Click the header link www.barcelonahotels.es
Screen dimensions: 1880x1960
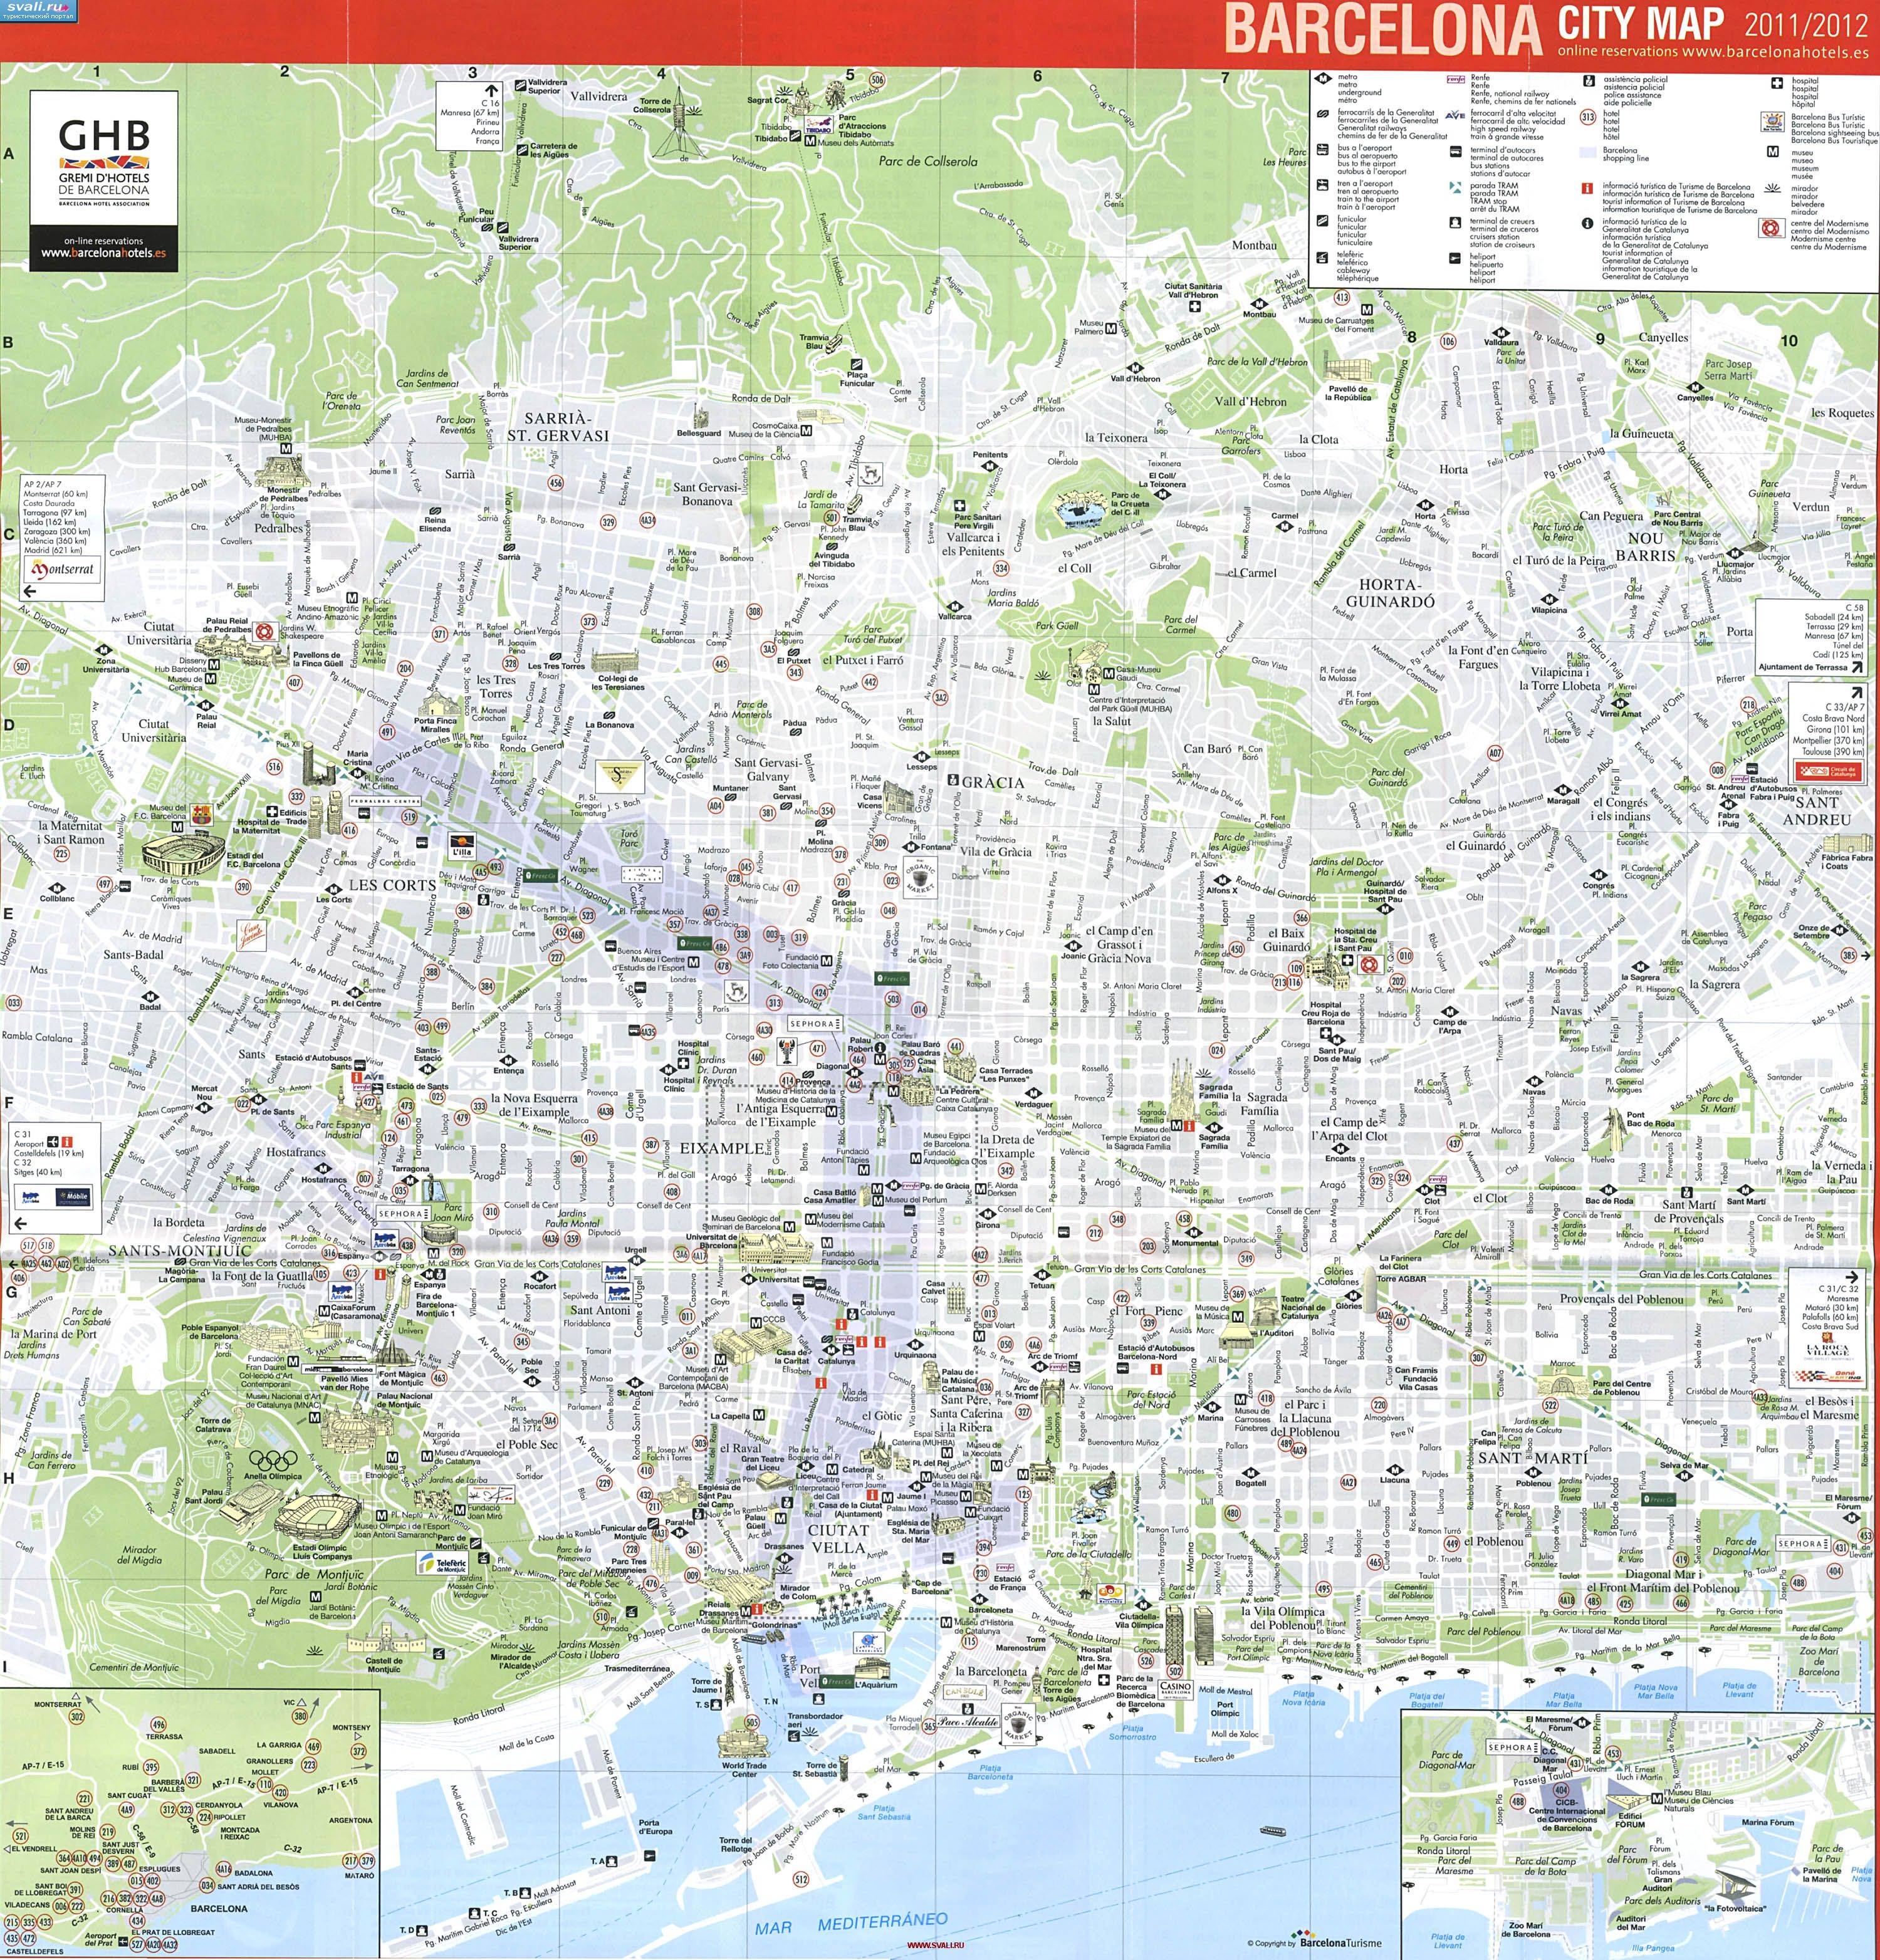(1776, 51)
